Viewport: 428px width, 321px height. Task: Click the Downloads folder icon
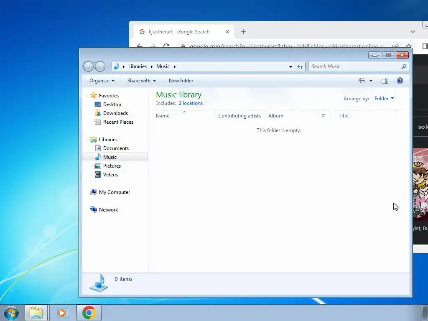point(98,113)
